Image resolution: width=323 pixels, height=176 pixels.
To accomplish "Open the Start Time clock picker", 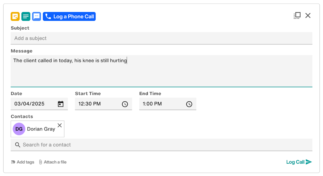I will click(x=125, y=104).
